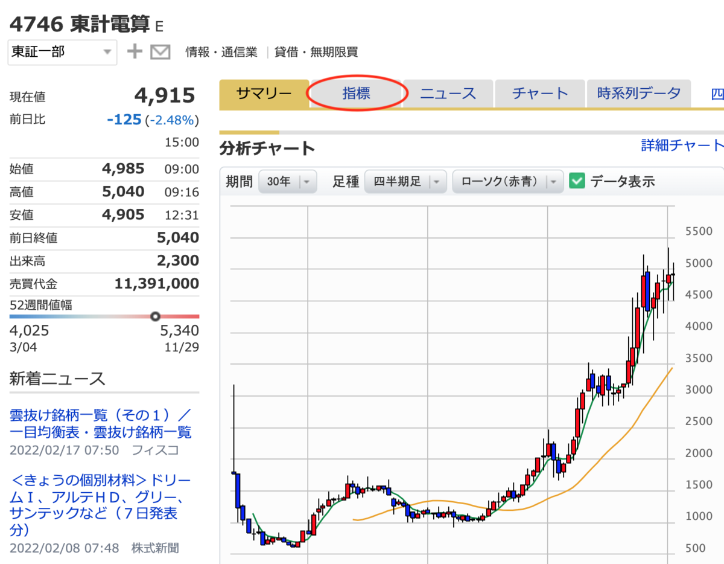Select the サマリー tab
724x564 pixels.
[264, 94]
